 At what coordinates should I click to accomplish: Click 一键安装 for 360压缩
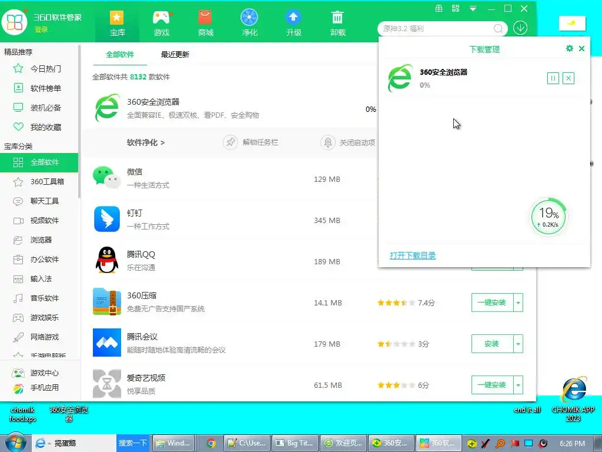(x=492, y=303)
